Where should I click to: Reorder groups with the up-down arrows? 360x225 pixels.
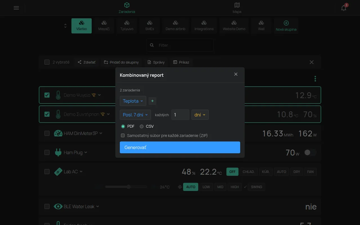coord(65,26)
